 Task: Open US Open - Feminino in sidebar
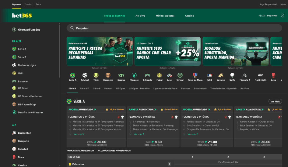point(27,96)
